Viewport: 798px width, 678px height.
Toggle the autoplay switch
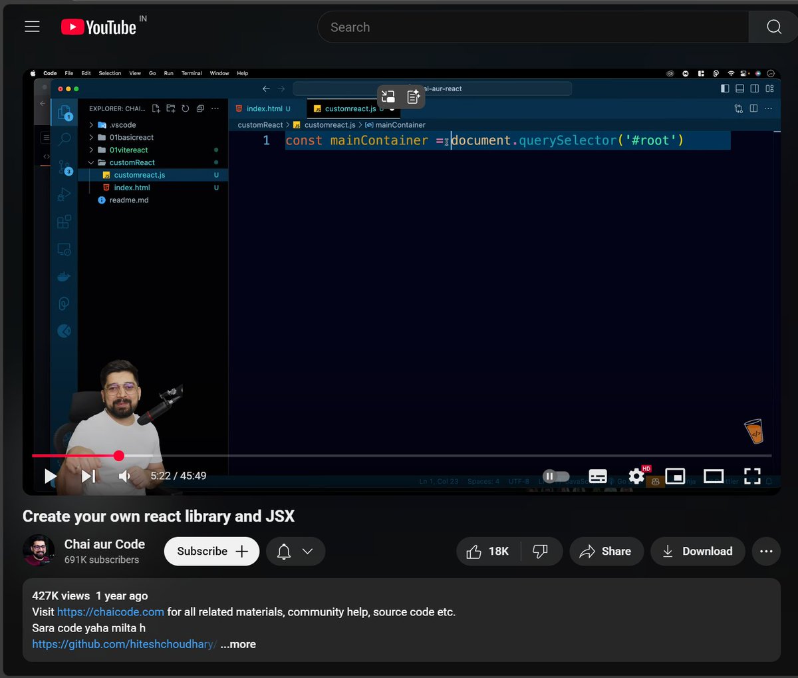[x=556, y=476]
